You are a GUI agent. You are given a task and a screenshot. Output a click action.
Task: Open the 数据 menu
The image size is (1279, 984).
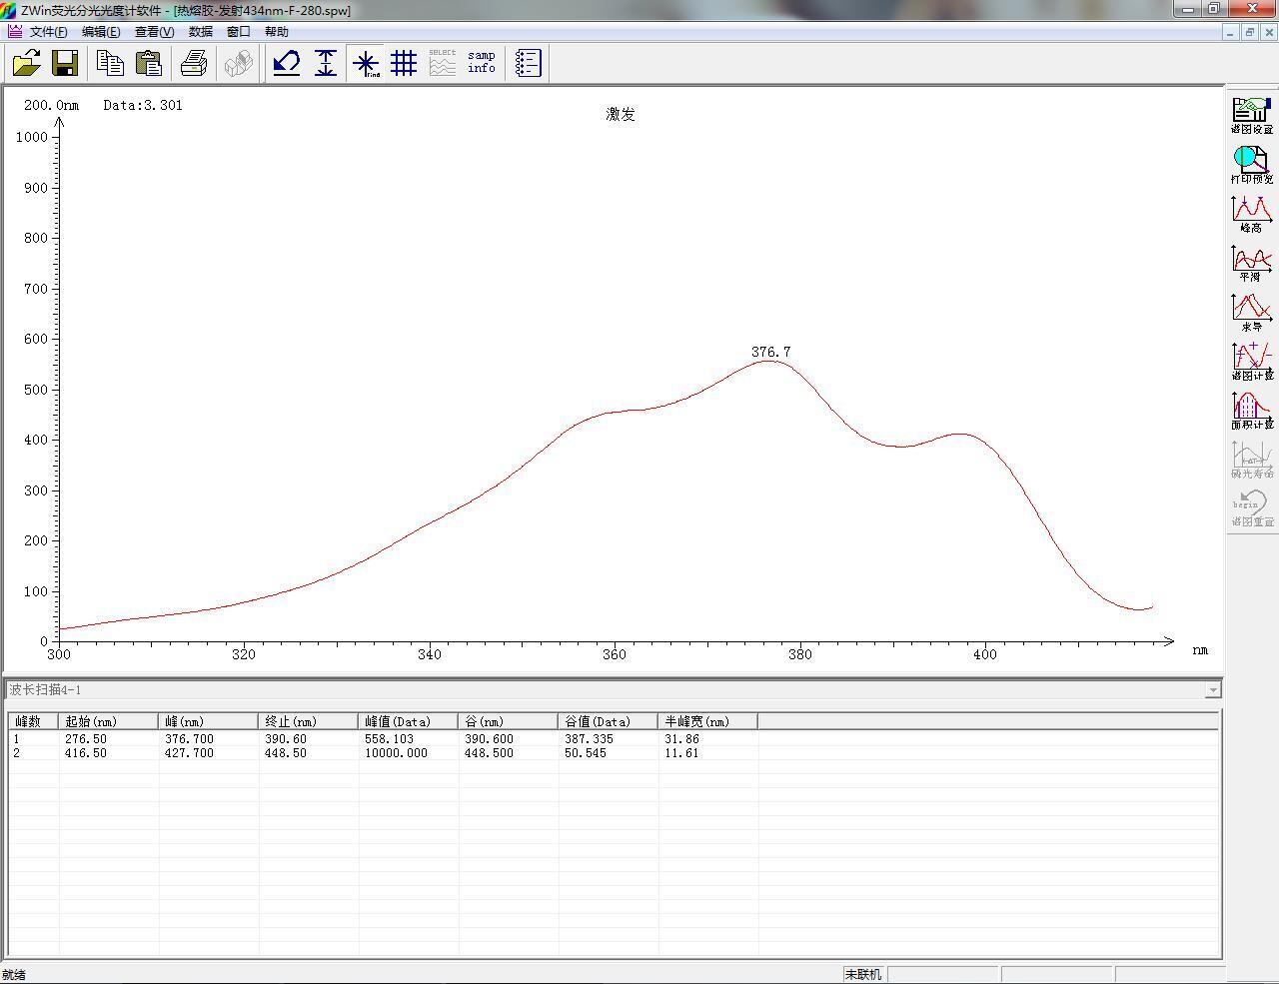click(201, 32)
